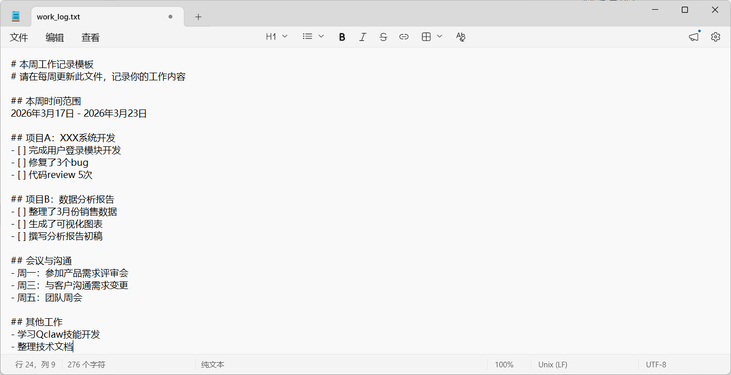This screenshot has width=731, height=375.
Task: Click the Notepad app icon in title bar
Action: pos(15,16)
